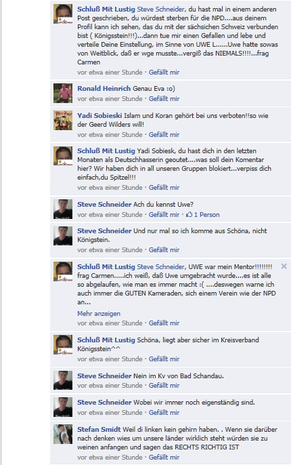Like the 'Ach du kennst Uwe?' comment
The height and width of the screenshot is (465, 291).
[164, 215]
